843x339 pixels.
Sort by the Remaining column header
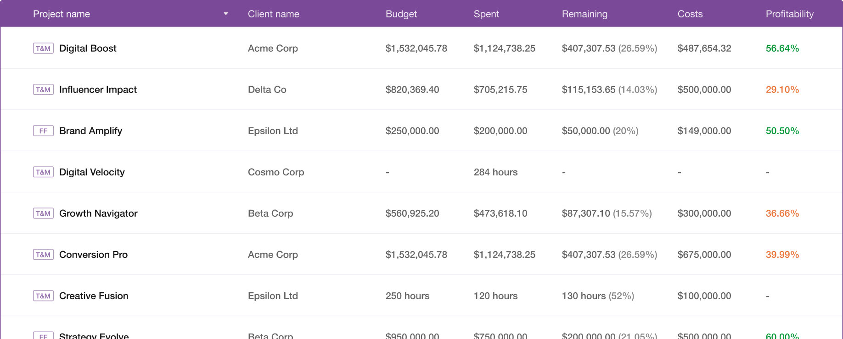[x=584, y=14]
